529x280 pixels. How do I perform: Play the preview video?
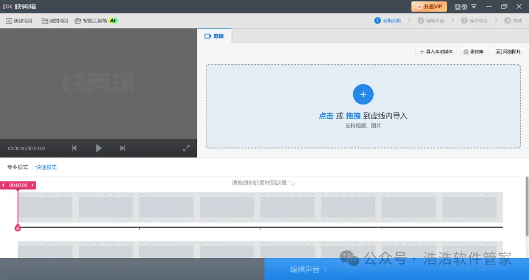click(x=98, y=148)
